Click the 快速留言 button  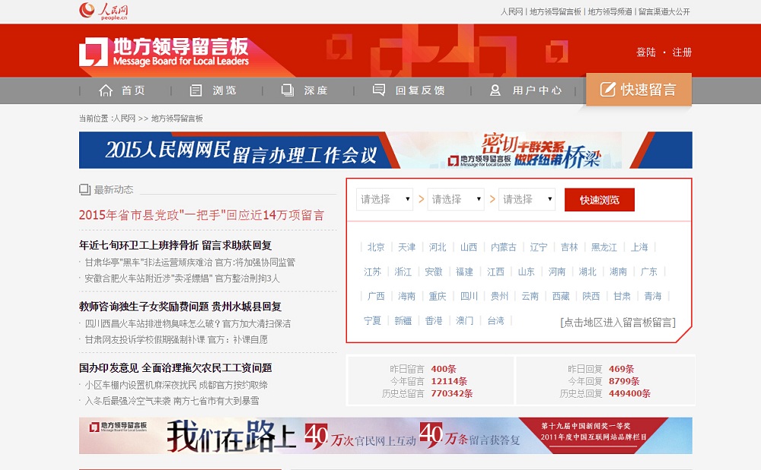point(638,89)
